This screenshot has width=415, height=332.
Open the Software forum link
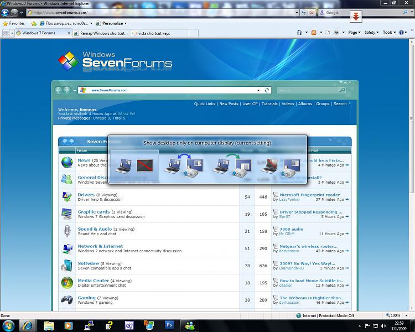(88, 263)
